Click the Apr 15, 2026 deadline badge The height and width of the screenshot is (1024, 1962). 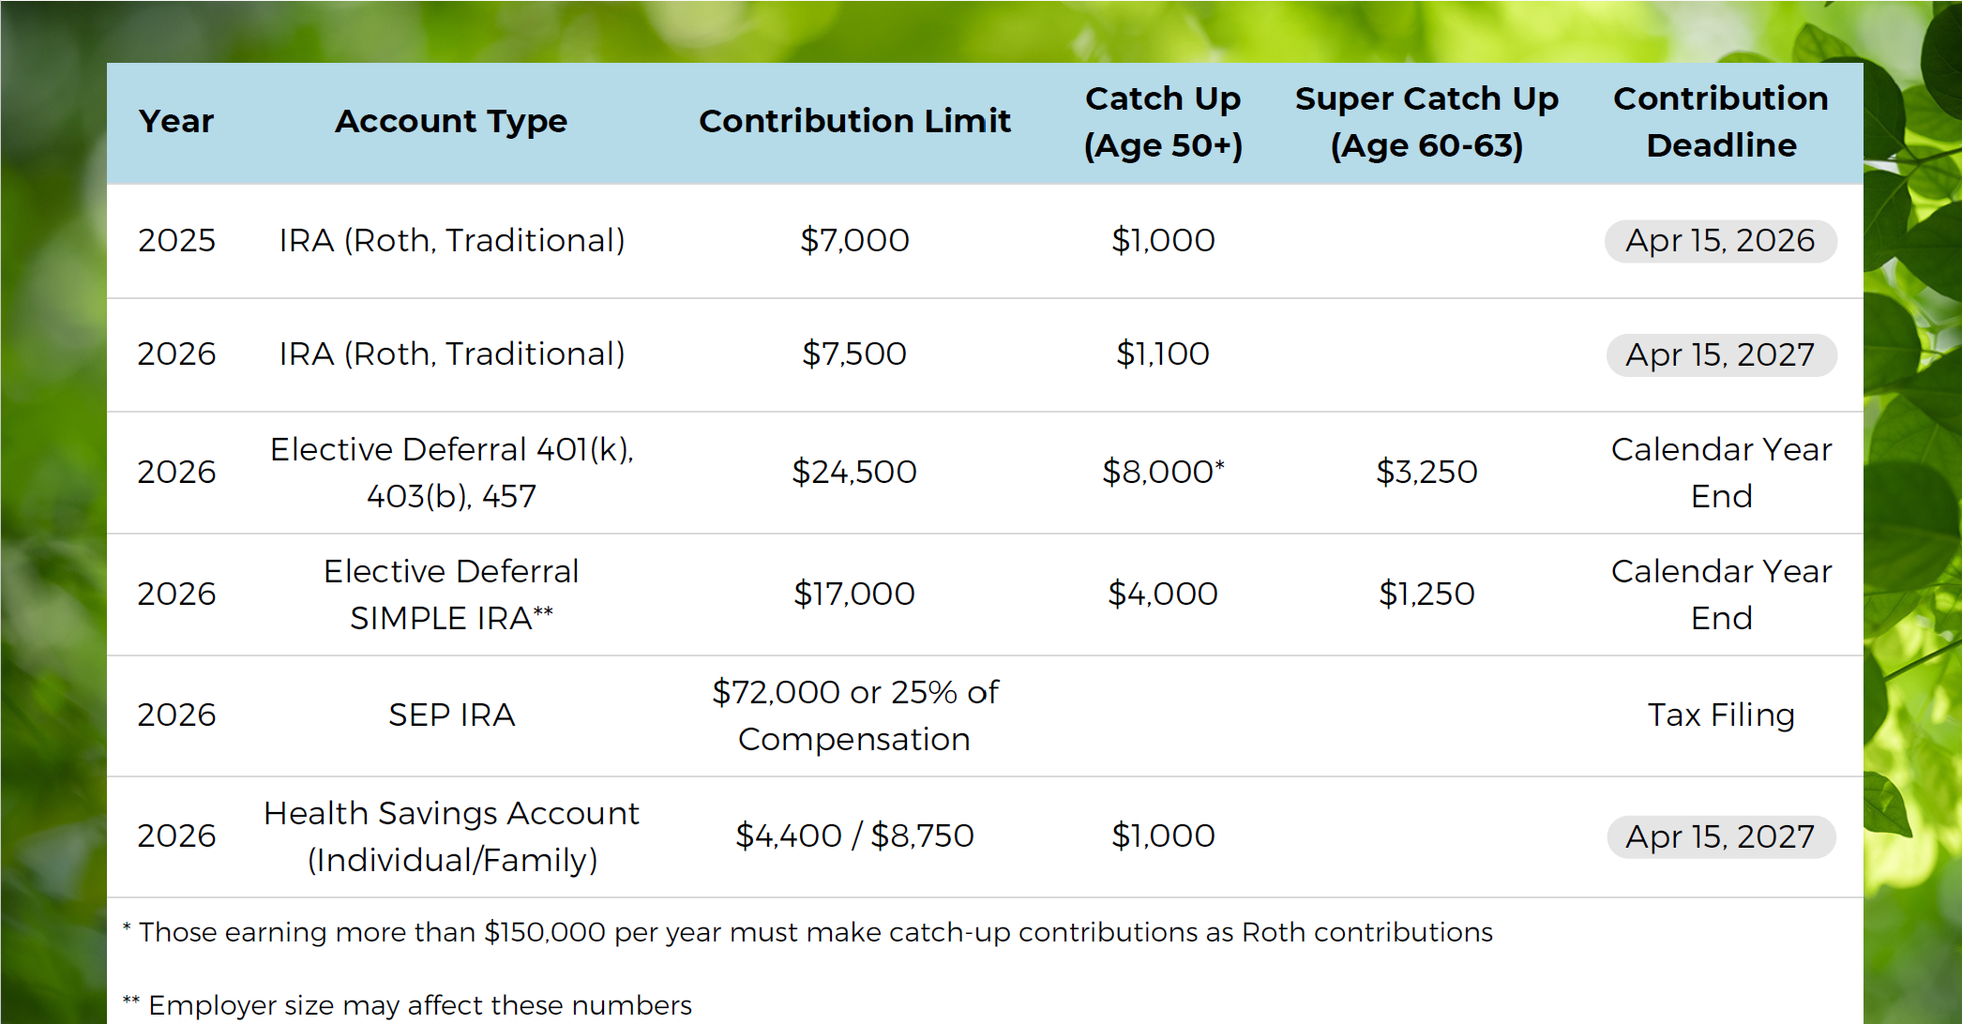[x=1720, y=241]
